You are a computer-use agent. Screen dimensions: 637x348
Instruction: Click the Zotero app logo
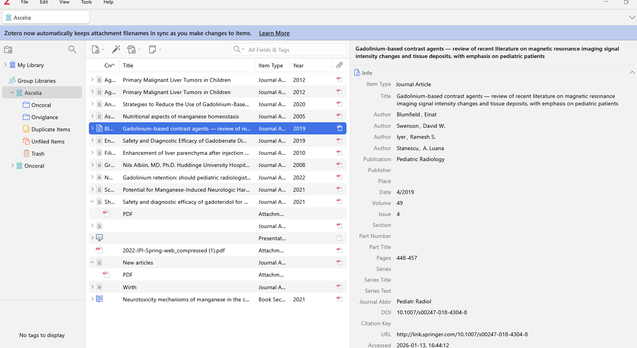pyautogui.click(x=7, y=2)
